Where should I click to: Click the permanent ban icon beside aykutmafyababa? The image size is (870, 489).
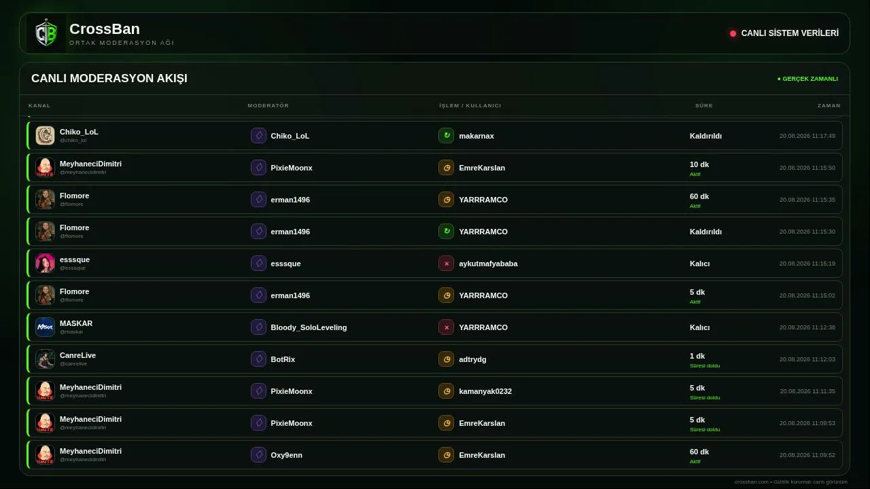click(446, 264)
